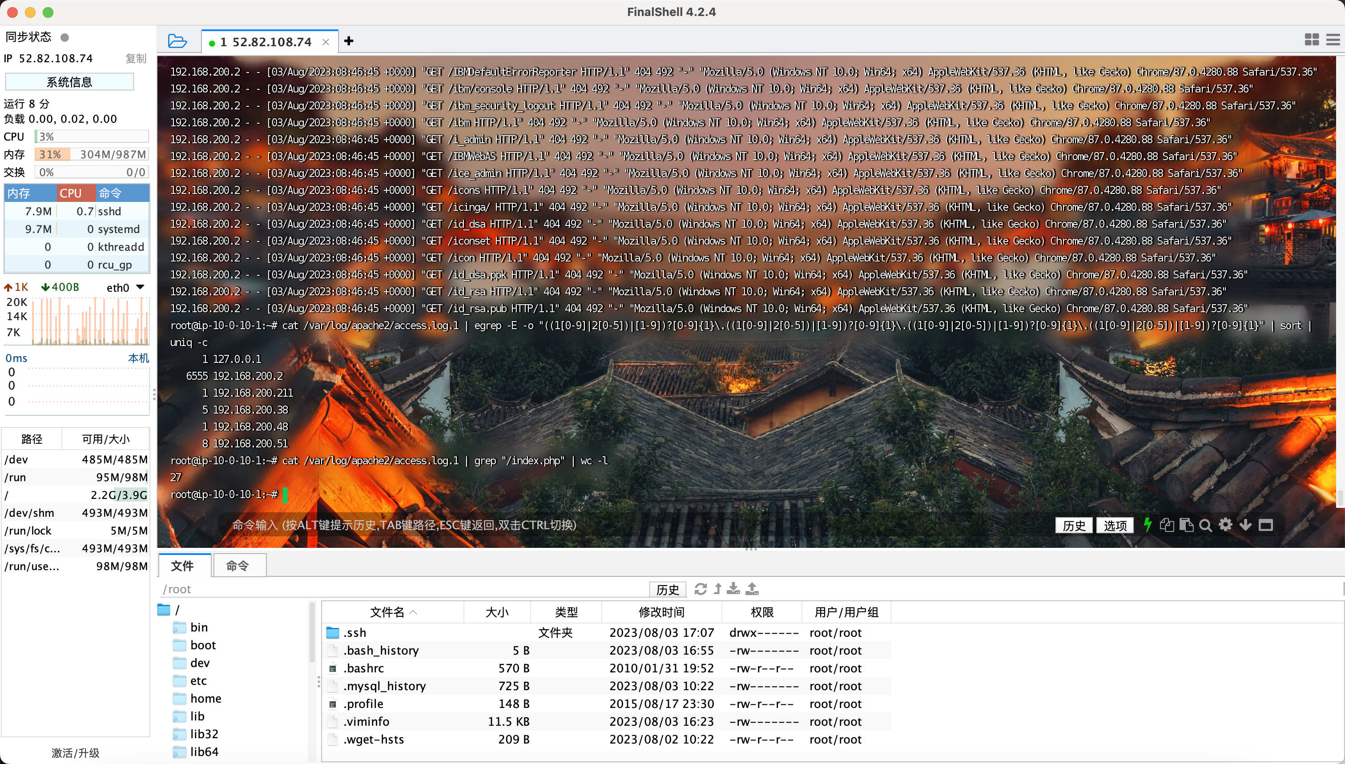
Task: Sort processes by 内存 column
Action: [x=30, y=193]
